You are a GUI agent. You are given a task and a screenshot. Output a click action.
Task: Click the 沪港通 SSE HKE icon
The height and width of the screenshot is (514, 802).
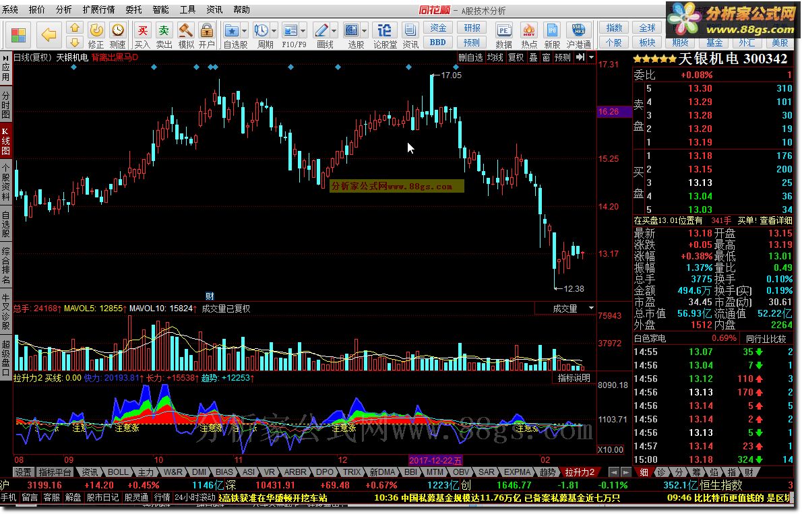tap(578, 30)
